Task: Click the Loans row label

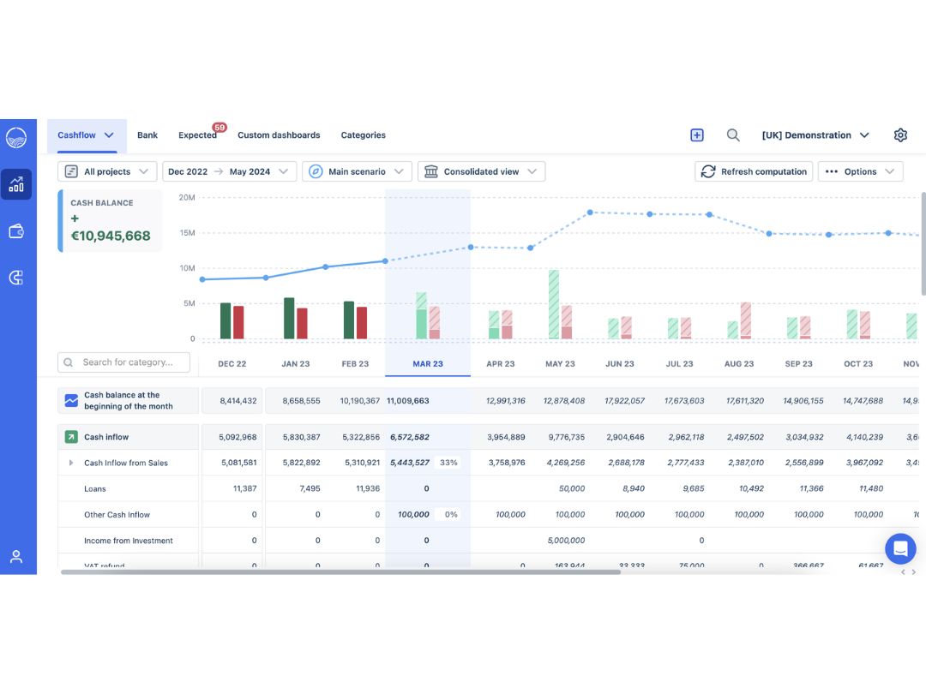Action: [95, 489]
